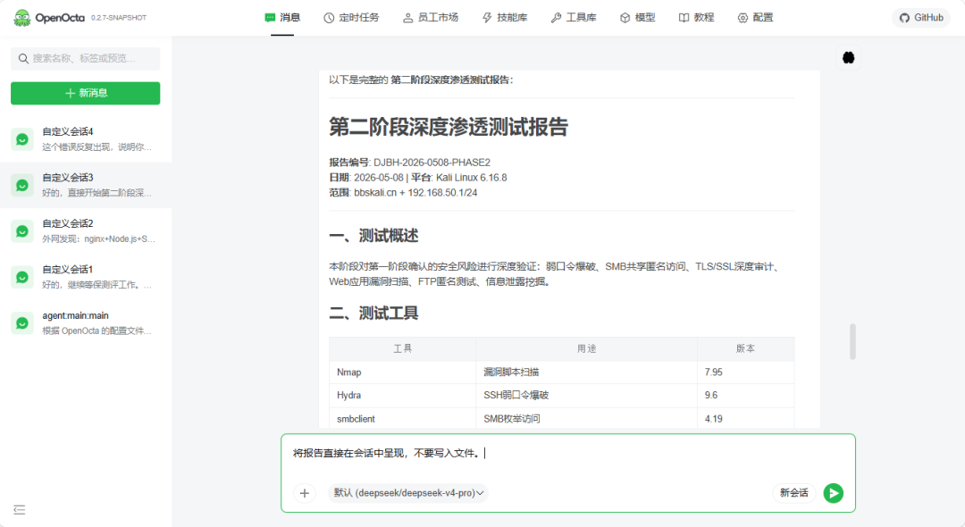The width and height of the screenshot is (965, 527).
Task: Click the black octopus icon above the chat
Action: (849, 58)
